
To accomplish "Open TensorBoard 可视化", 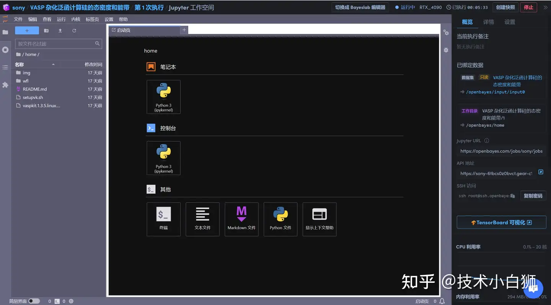I will click(x=501, y=222).
